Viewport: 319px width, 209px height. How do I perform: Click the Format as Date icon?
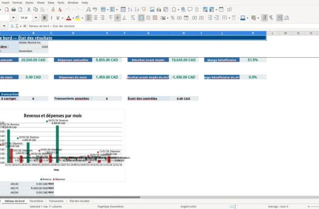186,18
